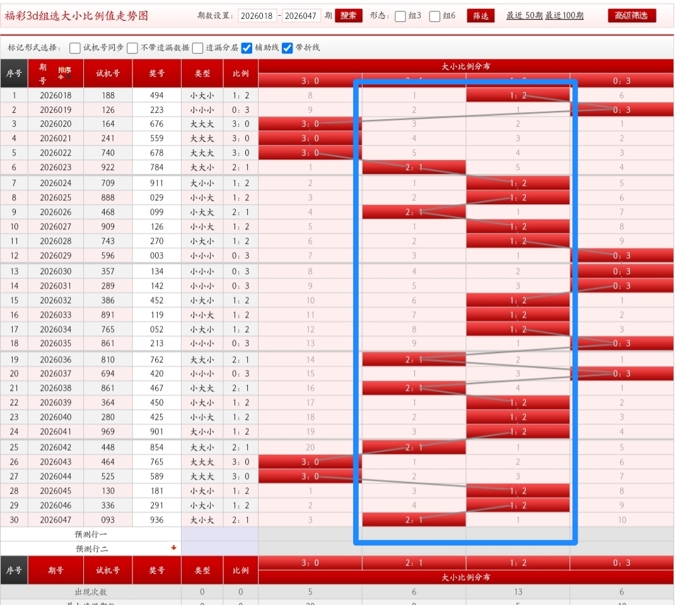Click the red down arrow beside 预测行二
Screen dimensions: 681x605
point(173,548)
